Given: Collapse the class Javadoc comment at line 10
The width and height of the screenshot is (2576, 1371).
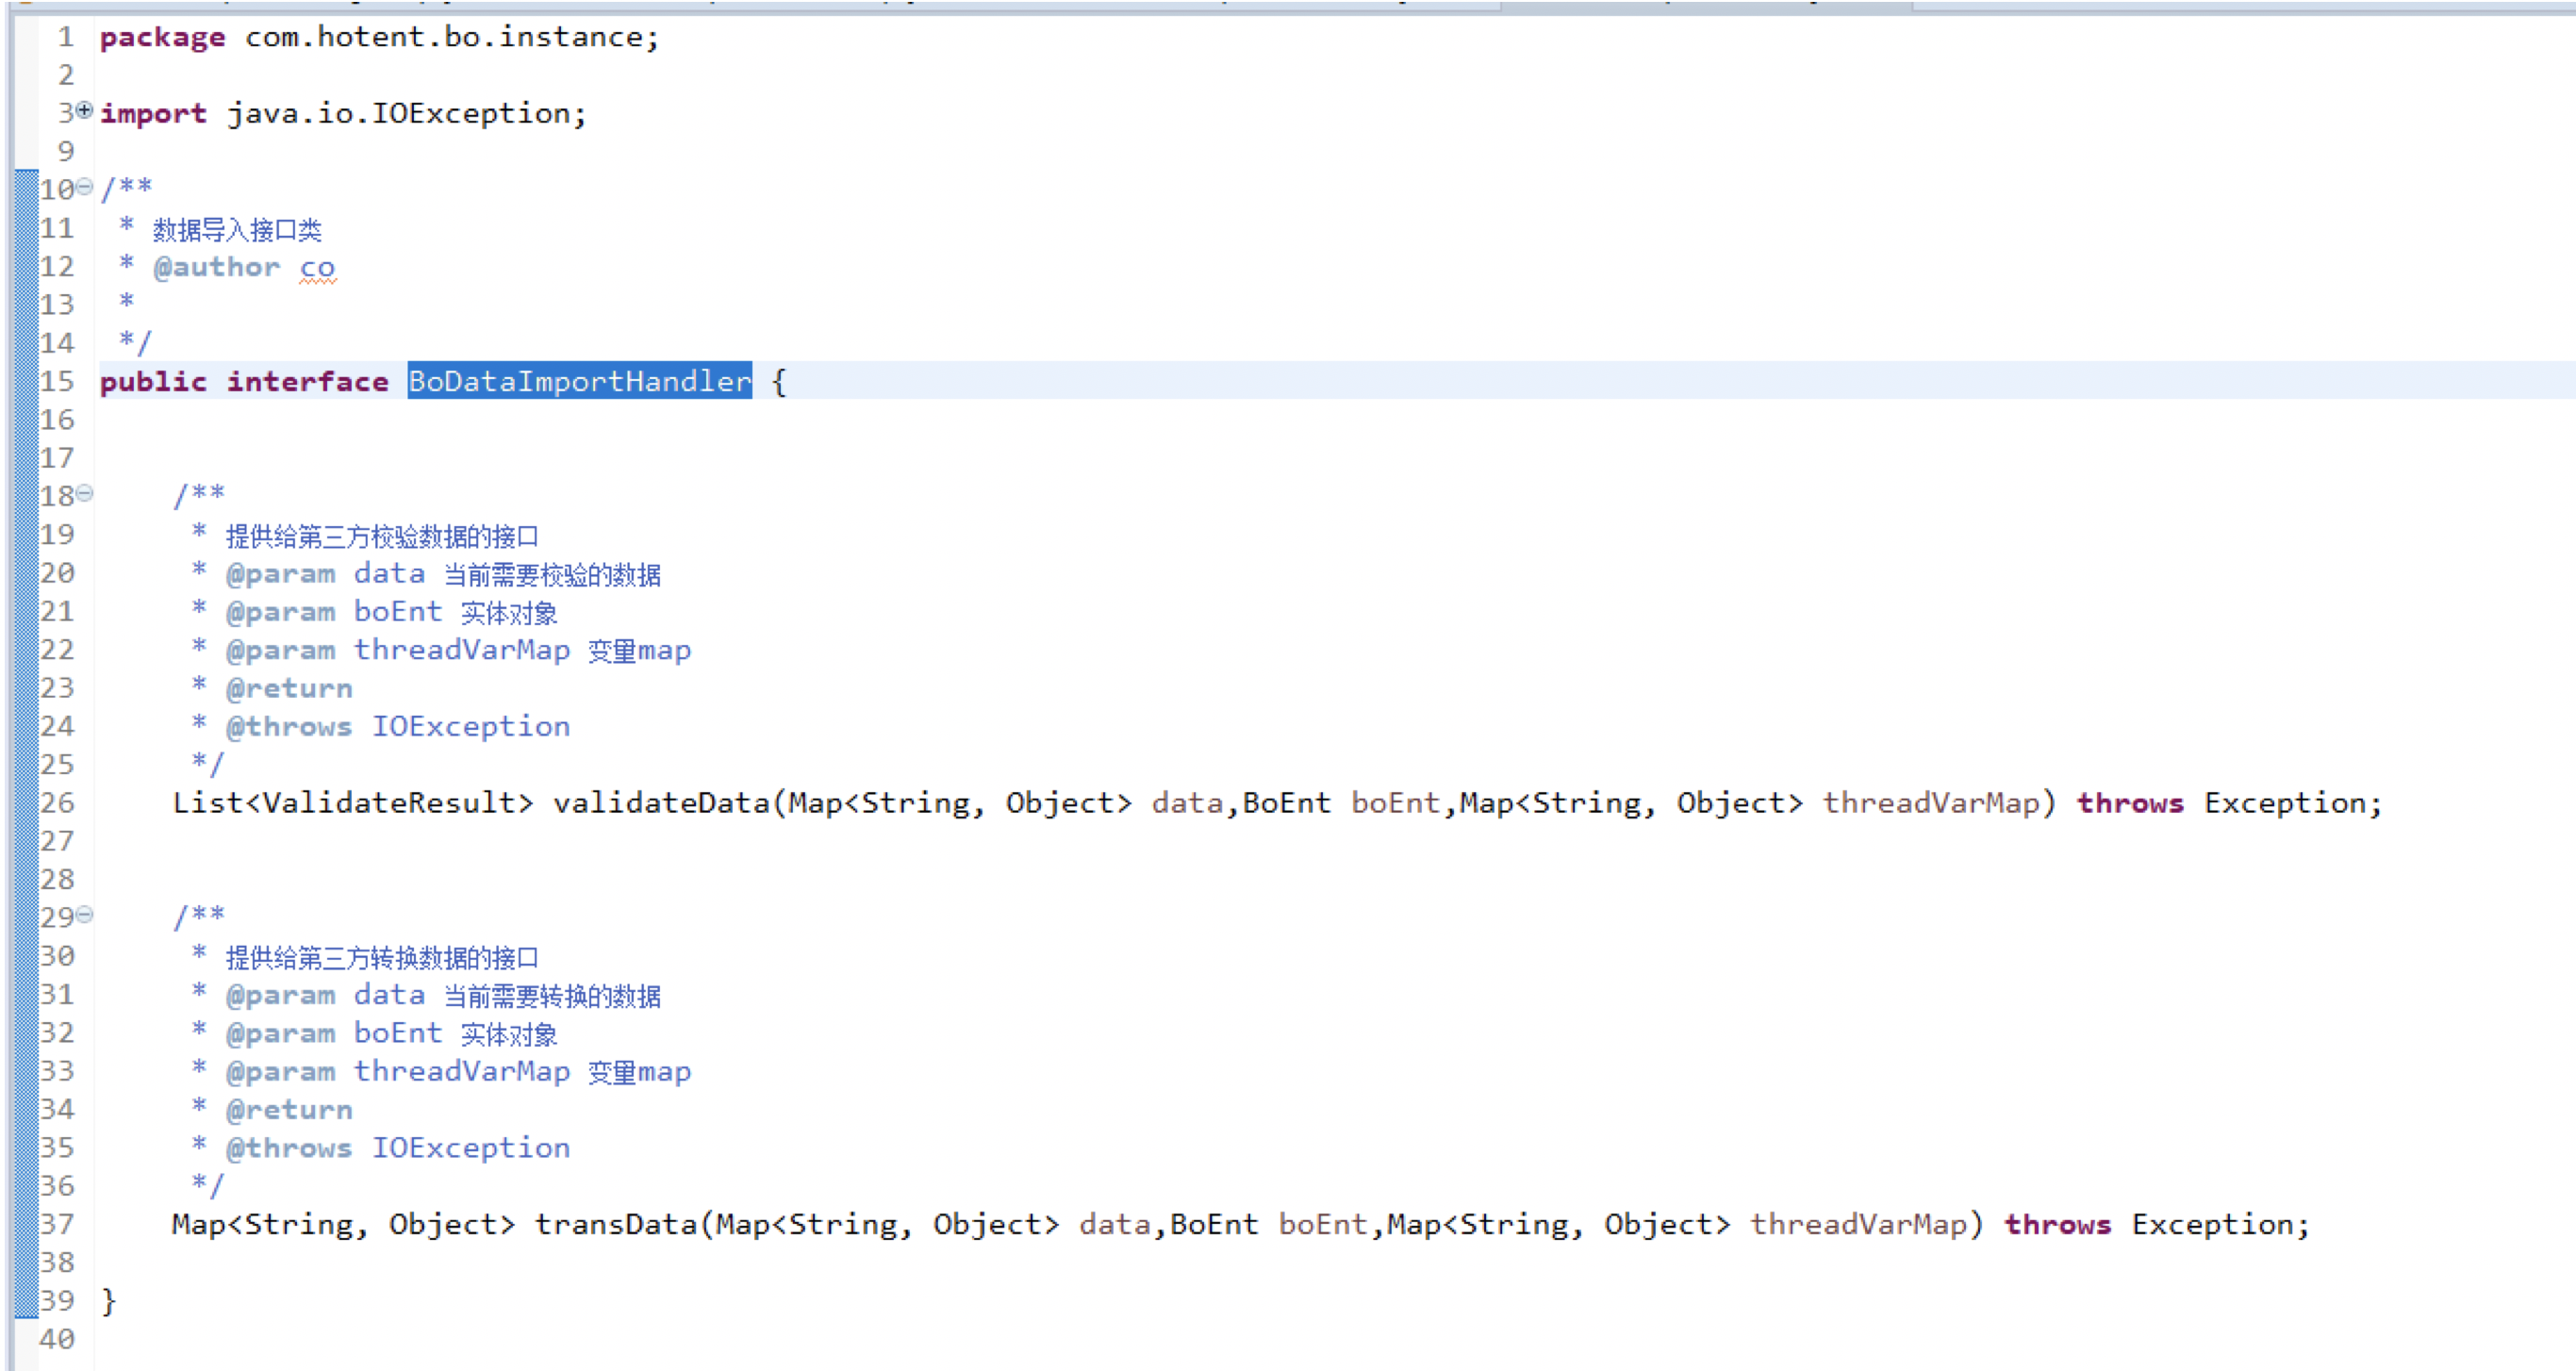Looking at the screenshot, I should point(85,187).
